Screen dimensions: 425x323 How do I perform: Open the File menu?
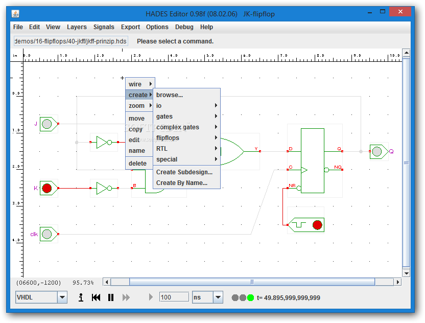[x=18, y=27]
